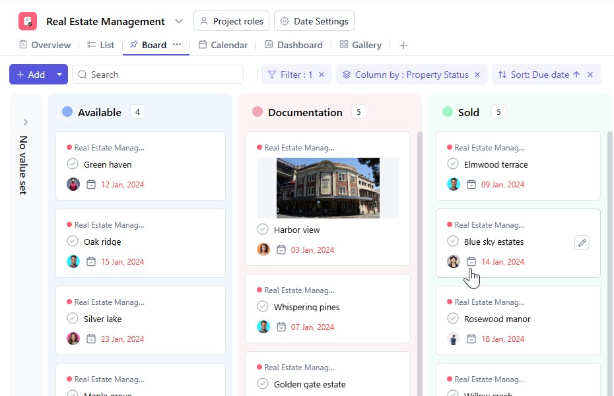The height and width of the screenshot is (396, 614).
Task: Expand the collapsed No value set column
Action: [26, 122]
